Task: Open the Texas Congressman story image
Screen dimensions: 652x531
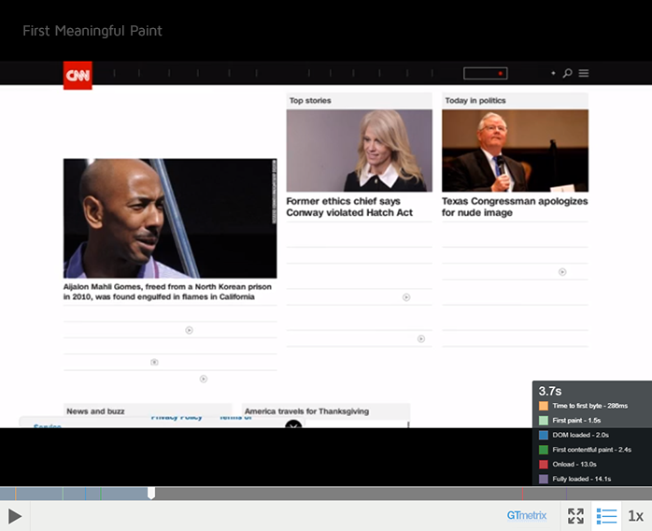Action: 516,151
